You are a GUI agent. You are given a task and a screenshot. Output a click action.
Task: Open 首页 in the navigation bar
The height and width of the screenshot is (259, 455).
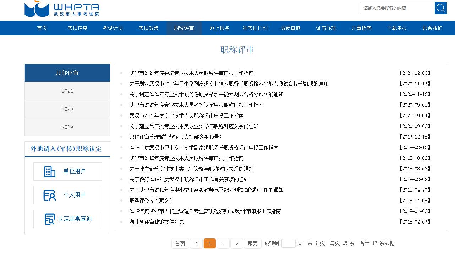coord(42,28)
